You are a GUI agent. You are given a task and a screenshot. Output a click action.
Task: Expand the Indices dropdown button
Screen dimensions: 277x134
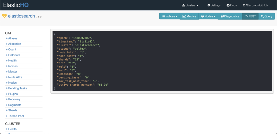[170, 16]
